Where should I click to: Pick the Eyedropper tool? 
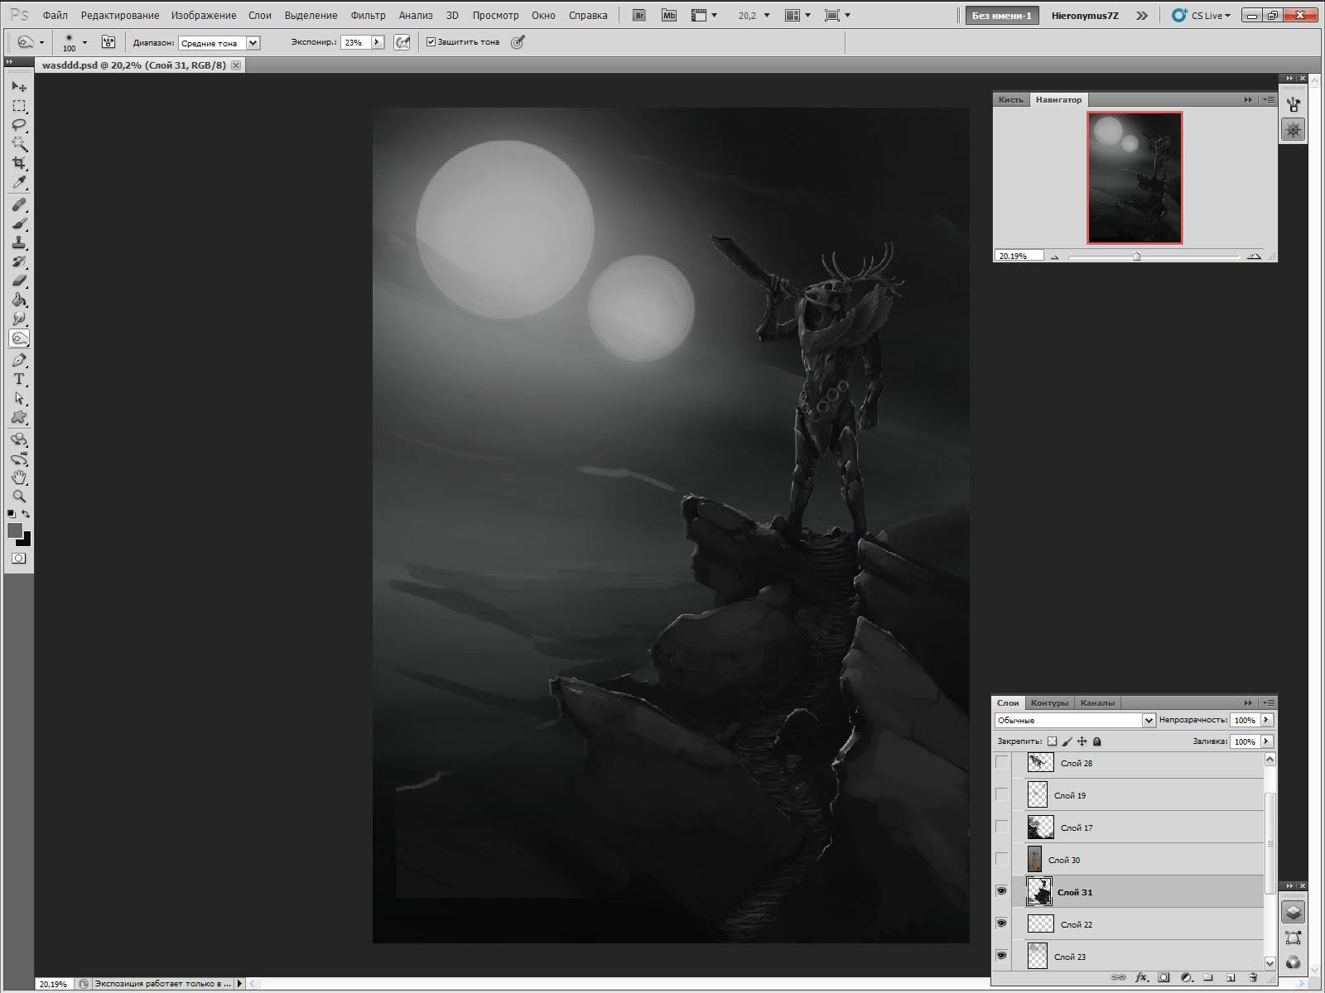tap(19, 183)
